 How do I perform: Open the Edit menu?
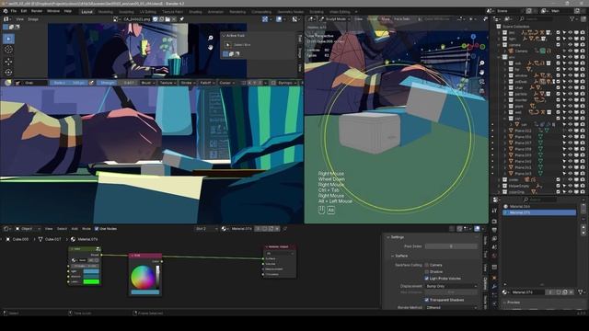pos(24,11)
